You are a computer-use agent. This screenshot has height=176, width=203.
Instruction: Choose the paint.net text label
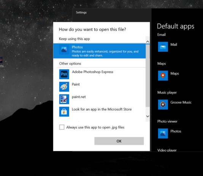click(x=79, y=97)
